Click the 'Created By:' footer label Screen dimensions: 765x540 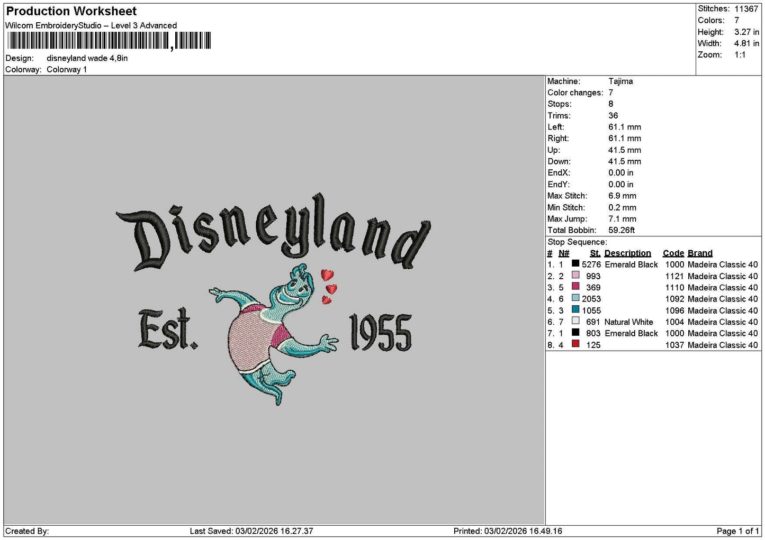(x=27, y=531)
